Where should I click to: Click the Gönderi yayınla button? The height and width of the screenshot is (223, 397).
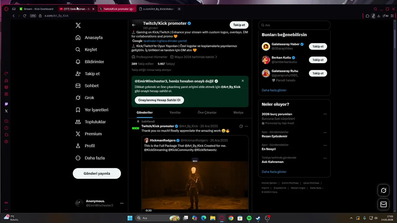(97, 173)
